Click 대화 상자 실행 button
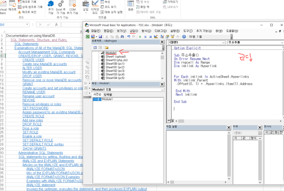284x191 pixels. pyautogui.click(x=112, y=12)
